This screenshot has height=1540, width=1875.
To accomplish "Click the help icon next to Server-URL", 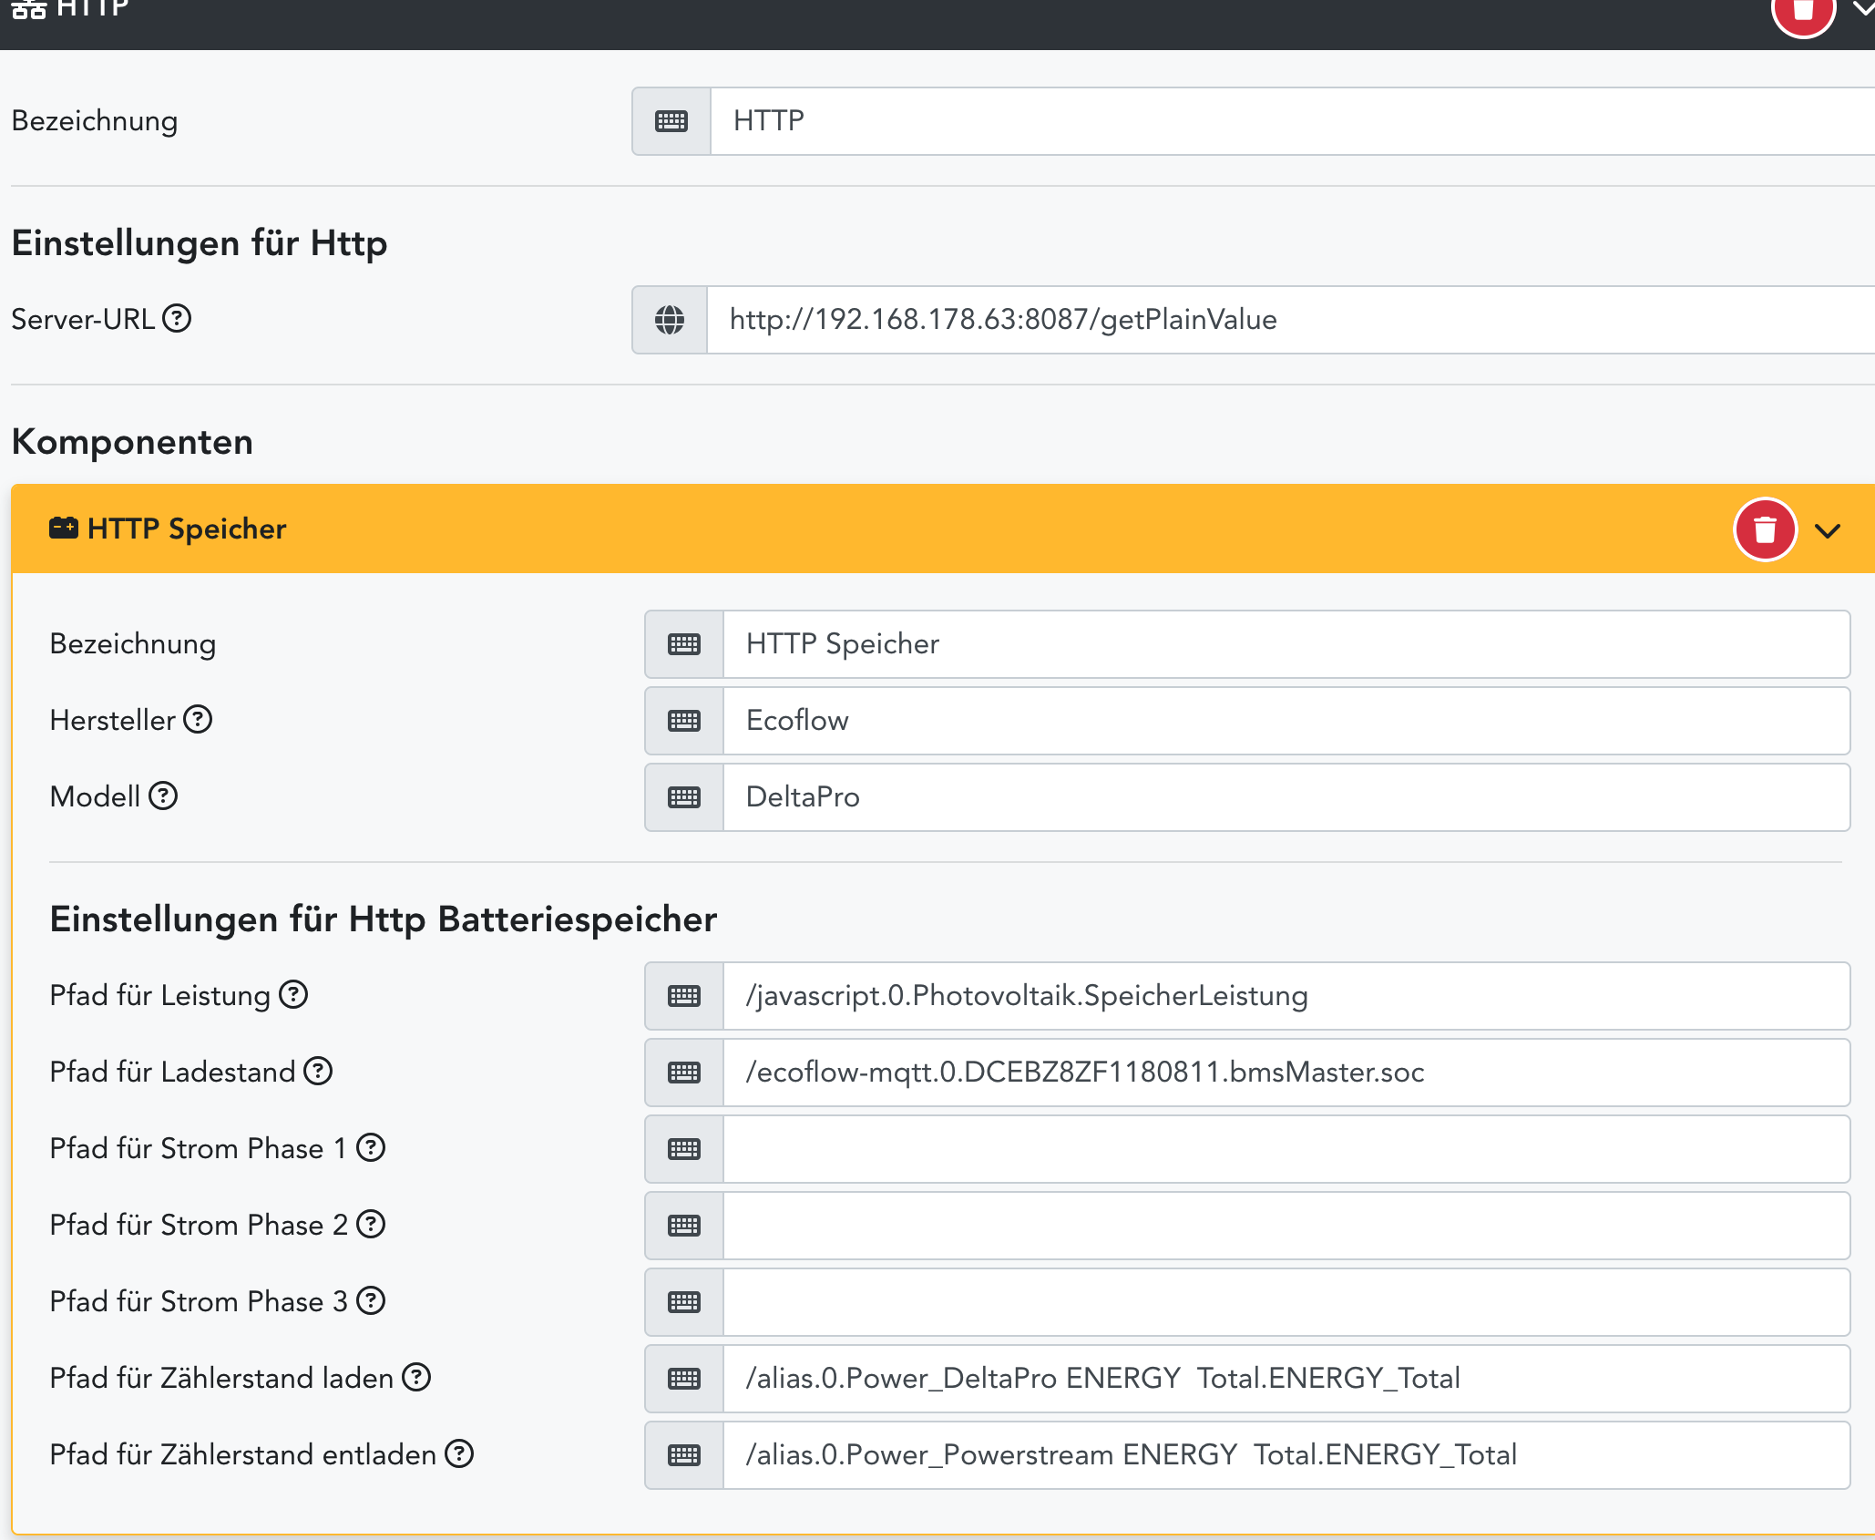I will pos(177,319).
